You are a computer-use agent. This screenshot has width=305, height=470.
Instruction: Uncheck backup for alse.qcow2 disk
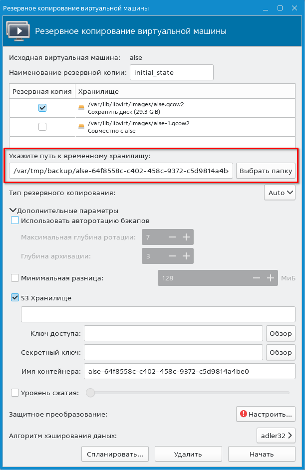[42, 107]
